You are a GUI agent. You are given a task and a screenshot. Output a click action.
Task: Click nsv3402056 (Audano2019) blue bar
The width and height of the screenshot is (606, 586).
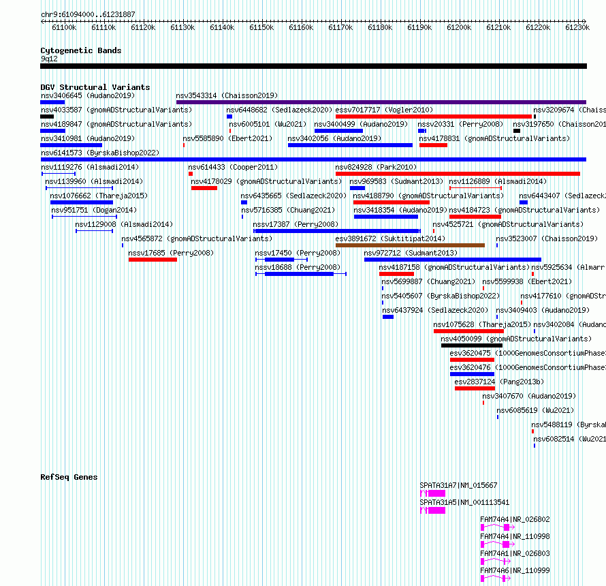coord(350,145)
